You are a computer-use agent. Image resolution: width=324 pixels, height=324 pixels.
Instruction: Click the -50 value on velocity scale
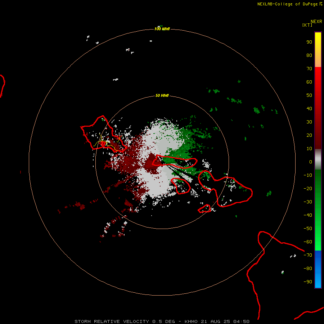308,229
